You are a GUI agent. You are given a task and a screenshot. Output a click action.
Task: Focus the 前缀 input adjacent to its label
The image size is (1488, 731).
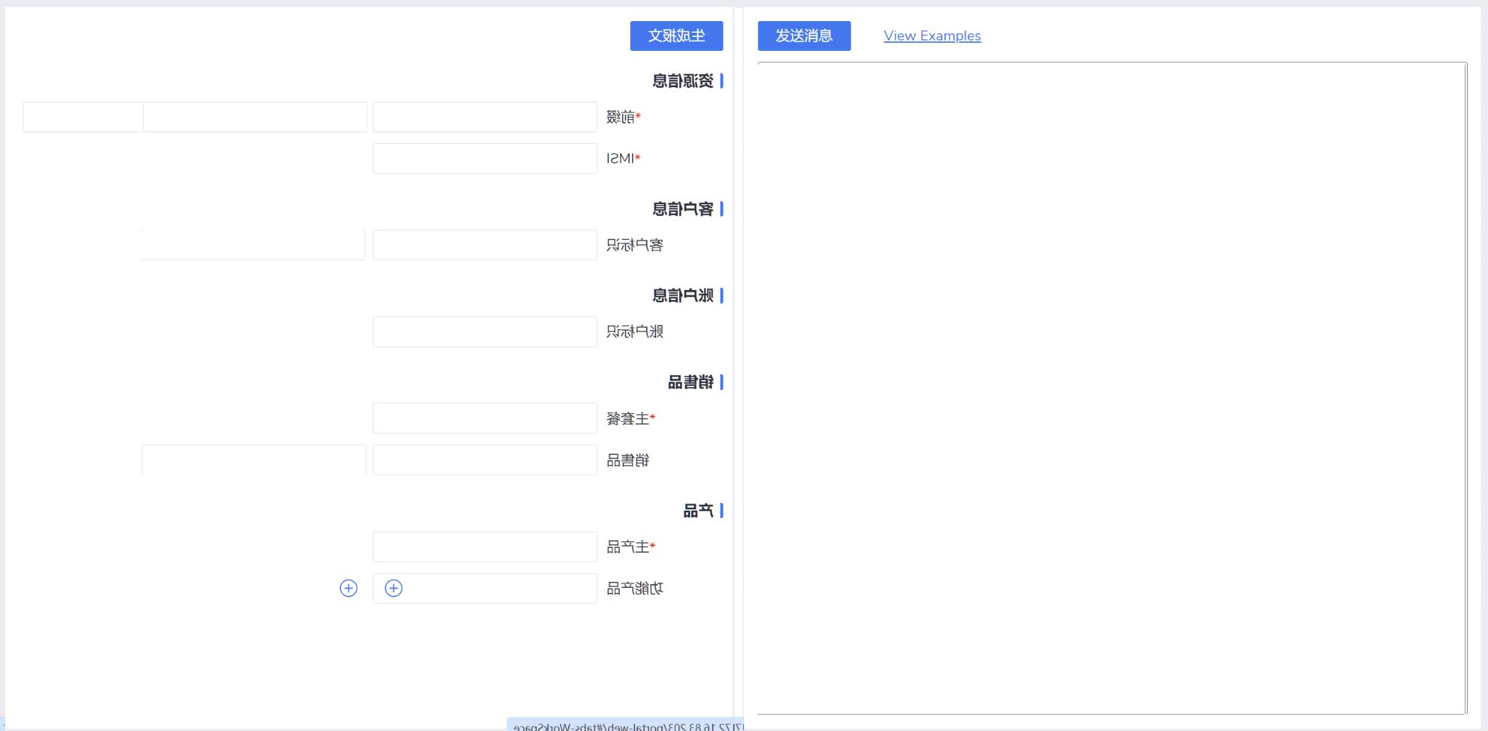[485, 117]
